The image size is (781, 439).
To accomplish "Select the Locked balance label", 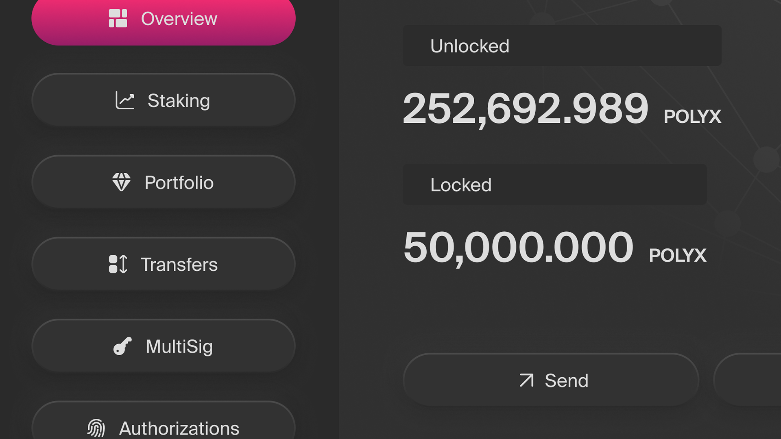I will pos(461,185).
